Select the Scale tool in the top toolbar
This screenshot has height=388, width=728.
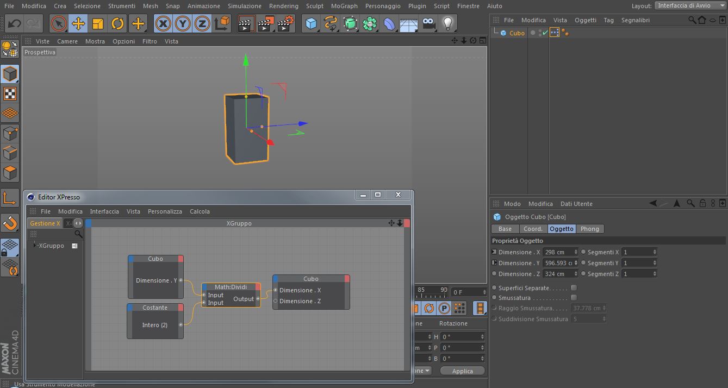click(x=98, y=24)
